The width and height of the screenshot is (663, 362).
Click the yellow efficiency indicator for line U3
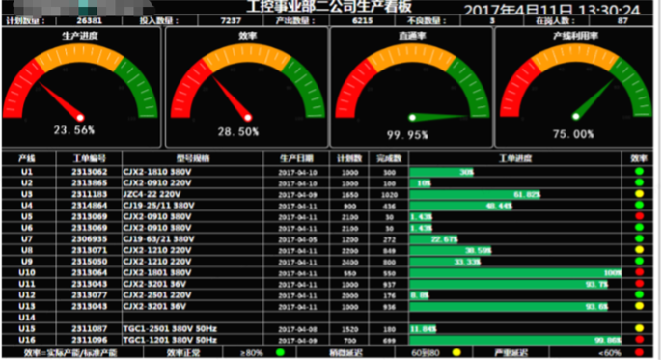pos(639,194)
